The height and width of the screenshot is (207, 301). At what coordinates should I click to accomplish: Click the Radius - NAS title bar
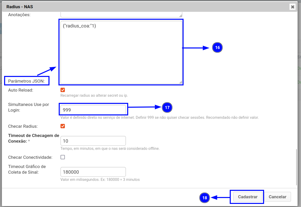(x=128, y=7)
